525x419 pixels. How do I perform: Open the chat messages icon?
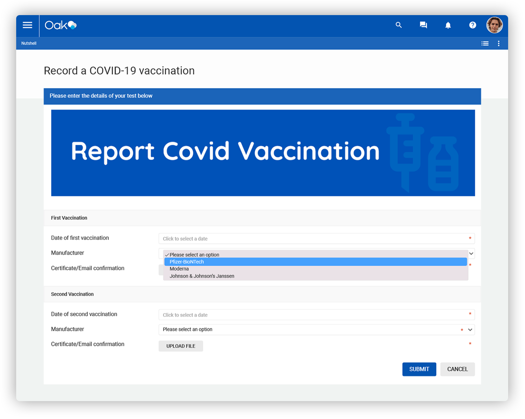click(423, 25)
